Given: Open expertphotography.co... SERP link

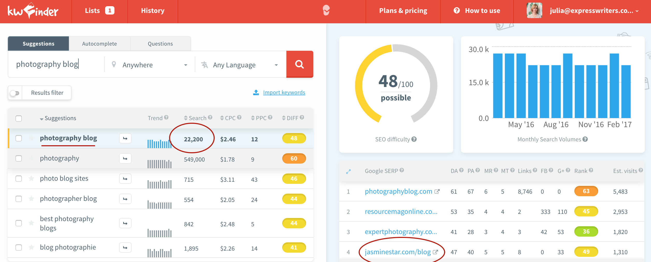Looking at the screenshot, I should (401, 232).
